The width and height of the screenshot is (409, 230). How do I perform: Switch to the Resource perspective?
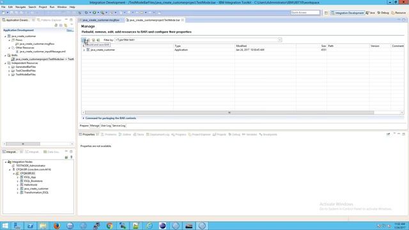point(399,13)
